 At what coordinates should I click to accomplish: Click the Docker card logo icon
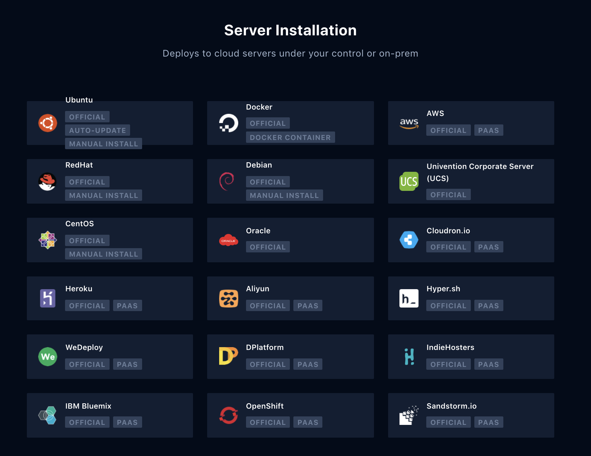point(228,123)
